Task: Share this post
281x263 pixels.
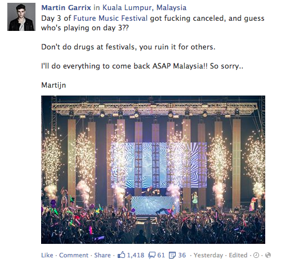Action: click(x=102, y=255)
